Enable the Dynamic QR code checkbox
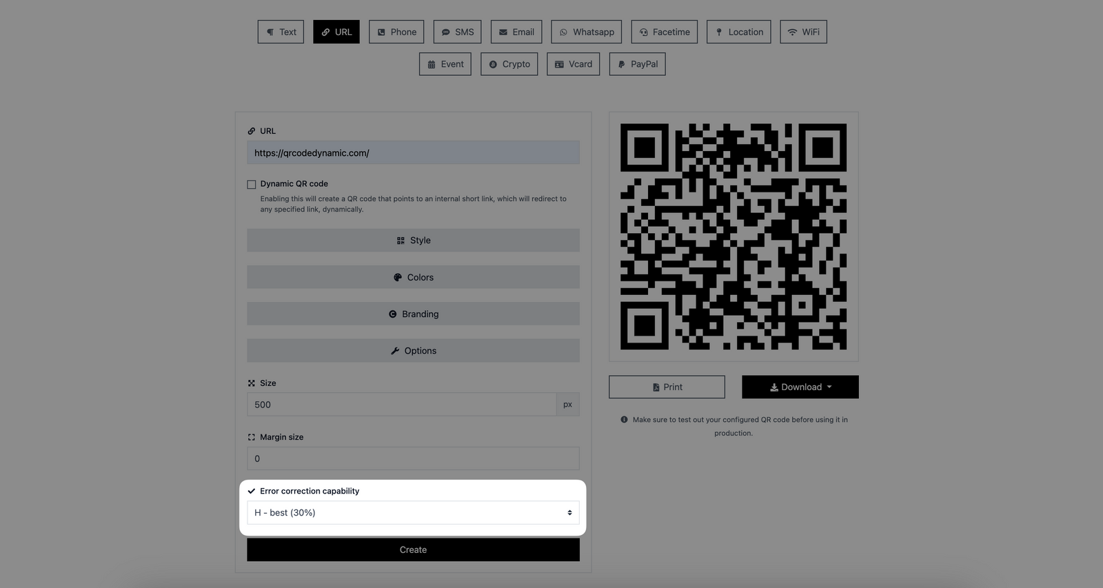The width and height of the screenshot is (1103, 588). point(252,184)
